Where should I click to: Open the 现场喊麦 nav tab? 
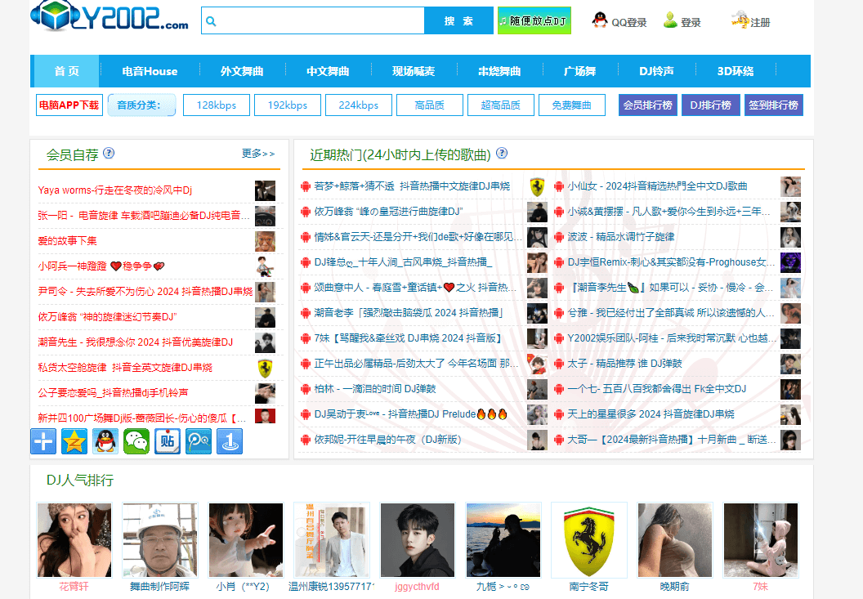click(x=414, y=71)
